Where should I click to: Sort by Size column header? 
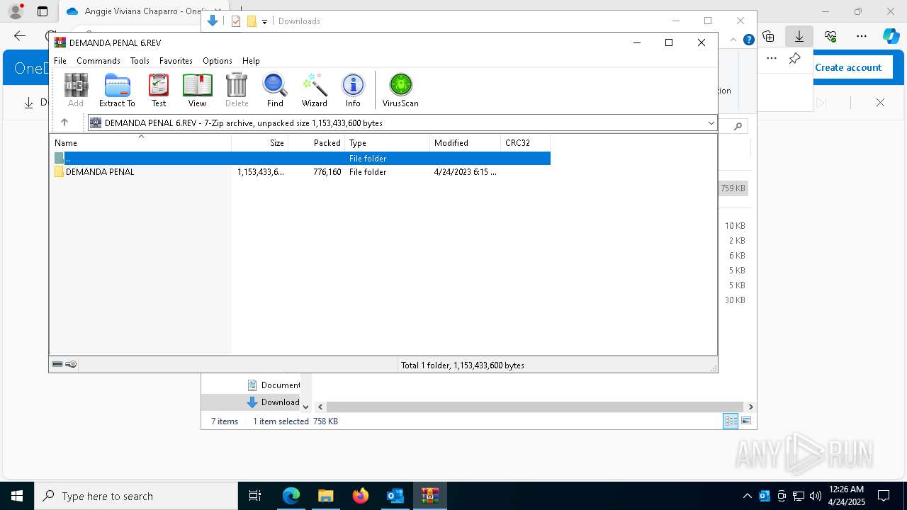260,142
